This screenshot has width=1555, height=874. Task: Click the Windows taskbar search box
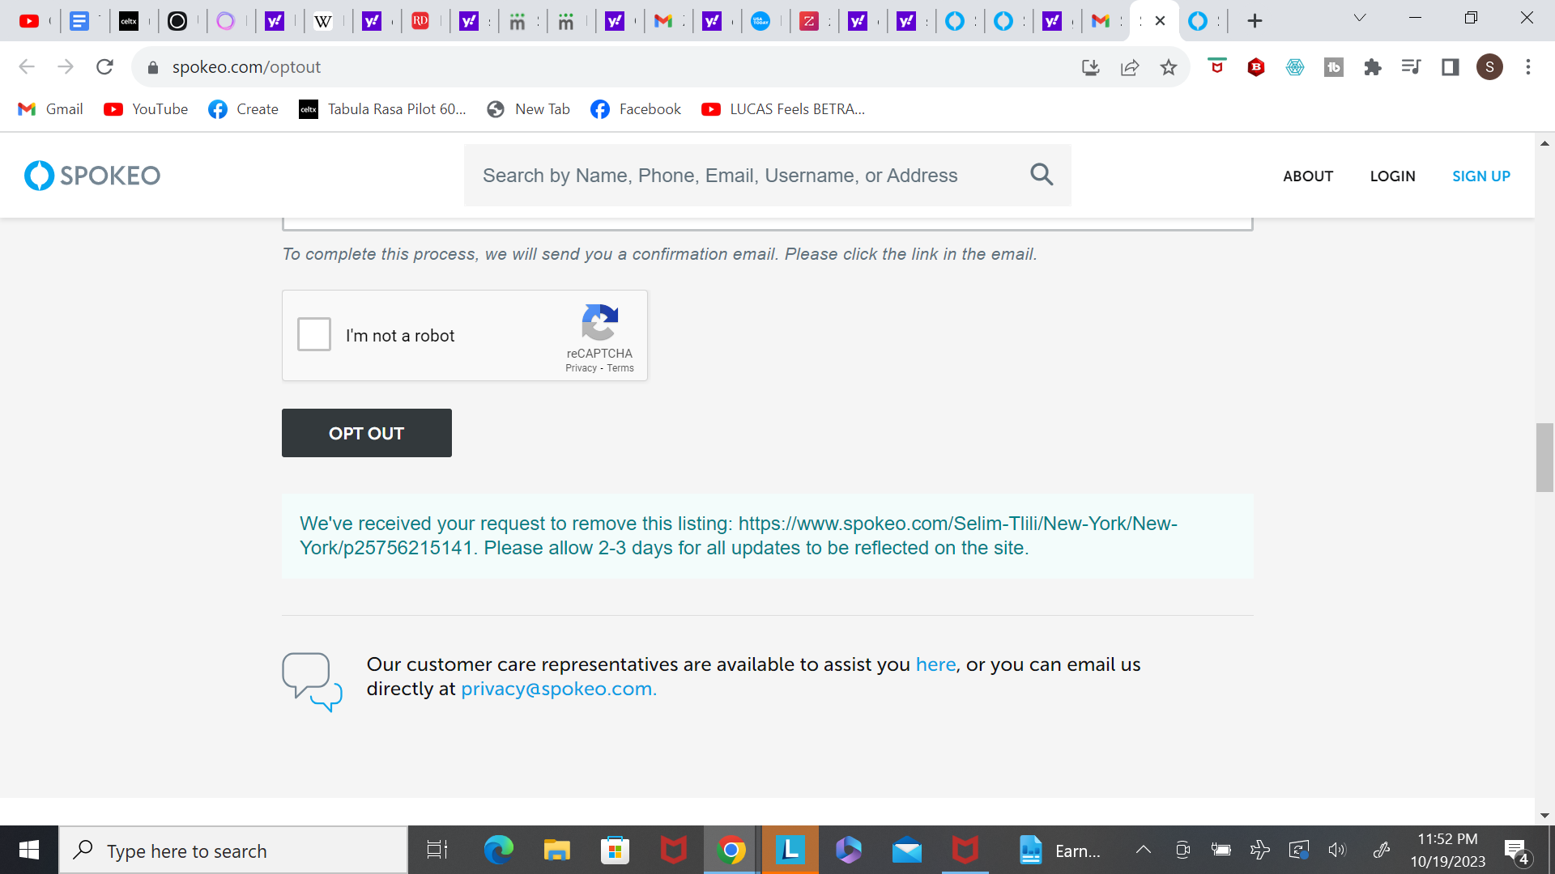(233, 851)
